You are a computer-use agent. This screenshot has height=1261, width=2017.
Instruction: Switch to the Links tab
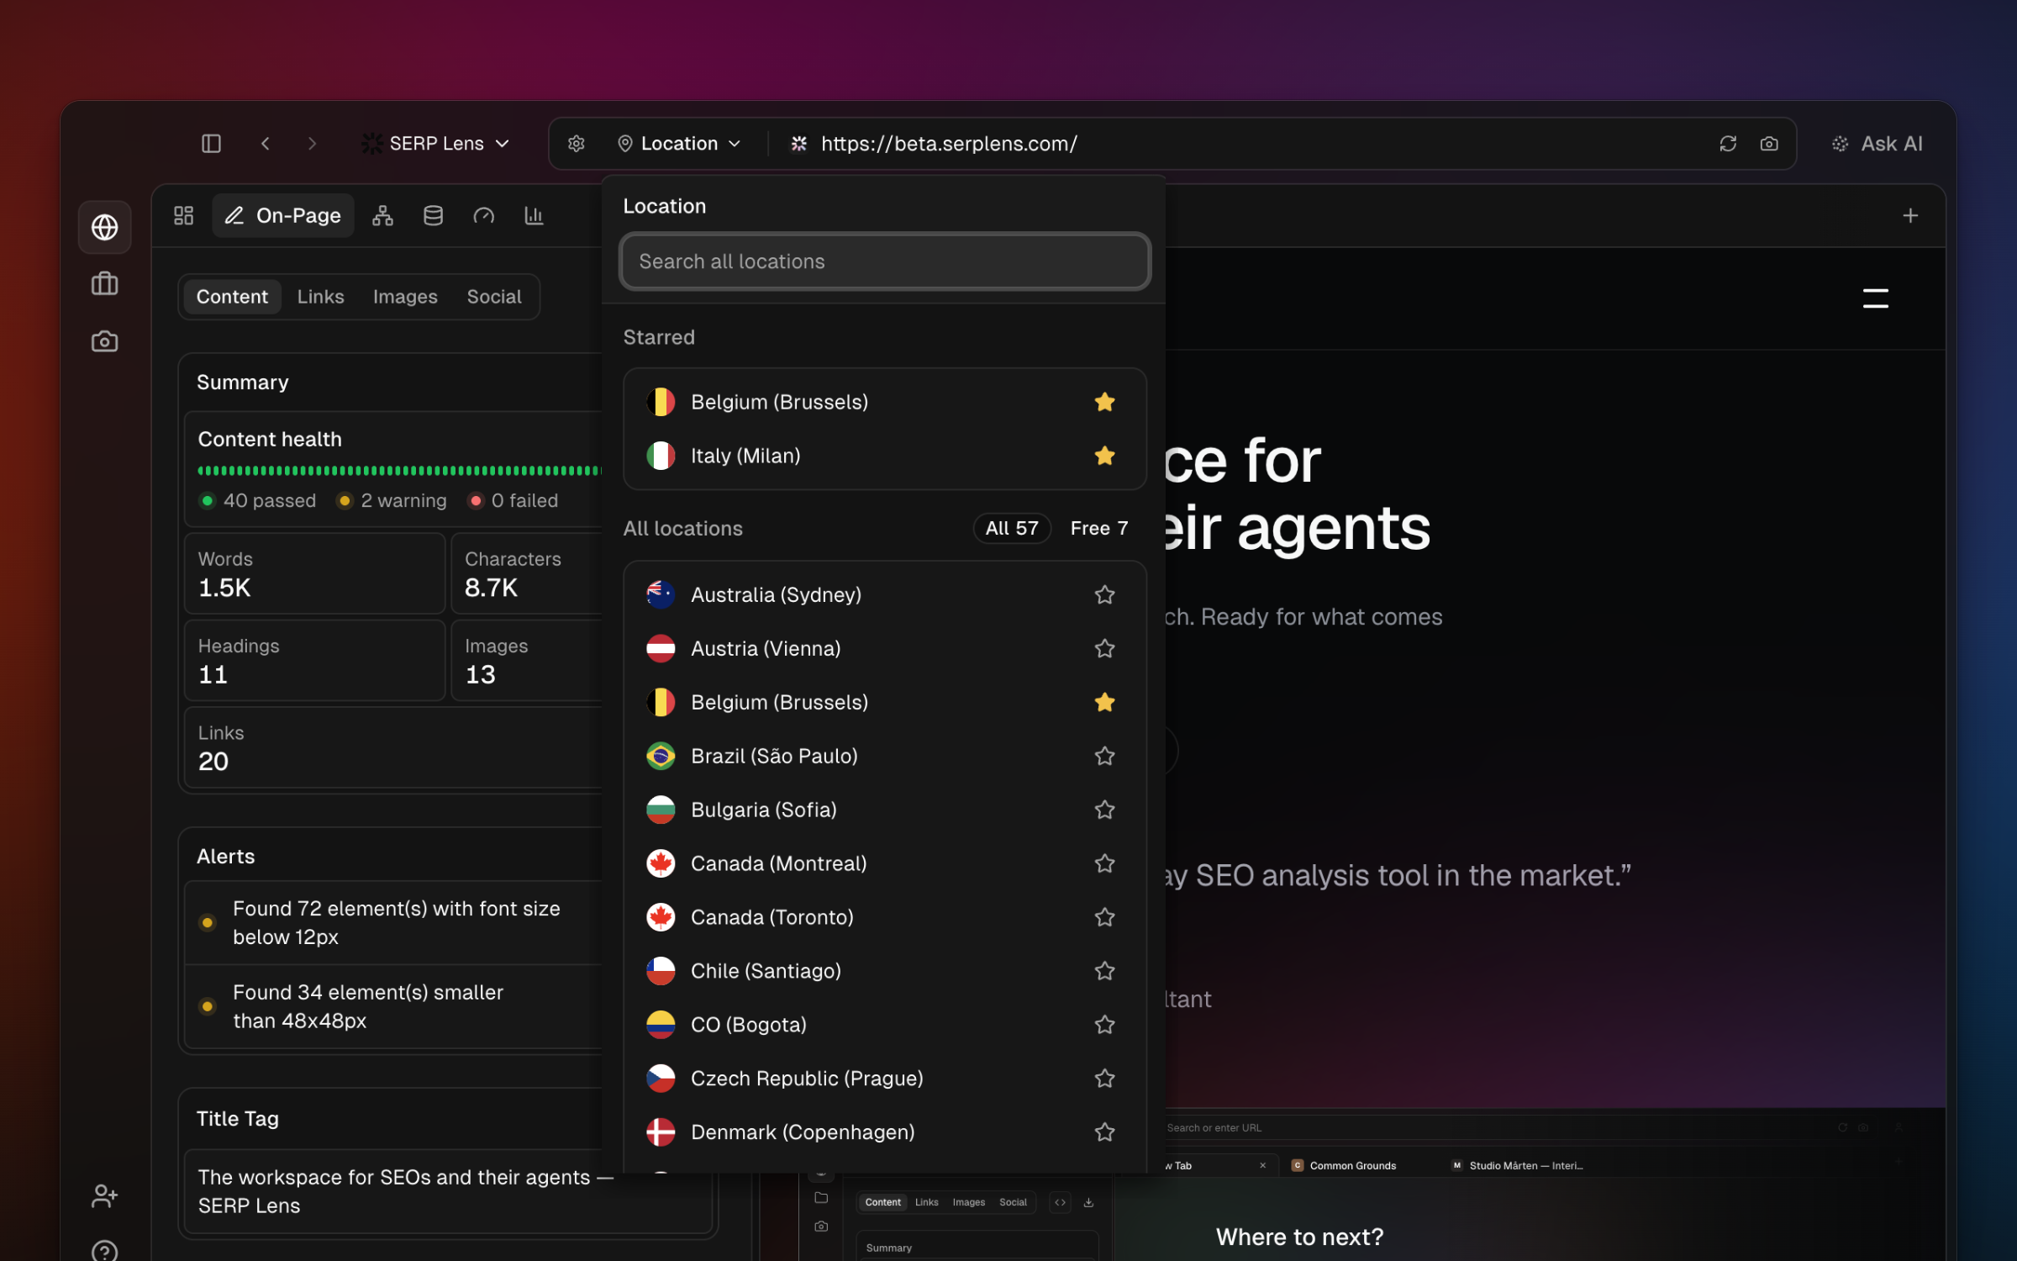point(320,297)
